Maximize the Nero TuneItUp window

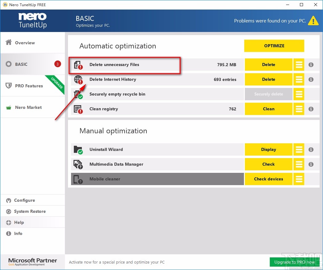pos(301,5)
